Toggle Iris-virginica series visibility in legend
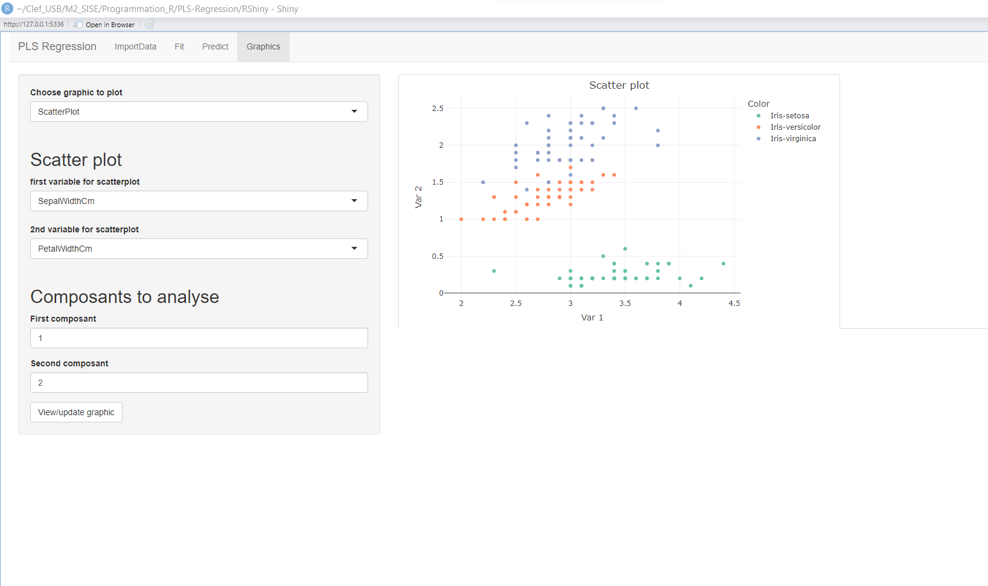988x586 pixels. pos(792,138)
